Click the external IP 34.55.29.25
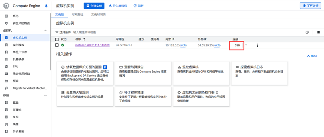 [205, 45]
